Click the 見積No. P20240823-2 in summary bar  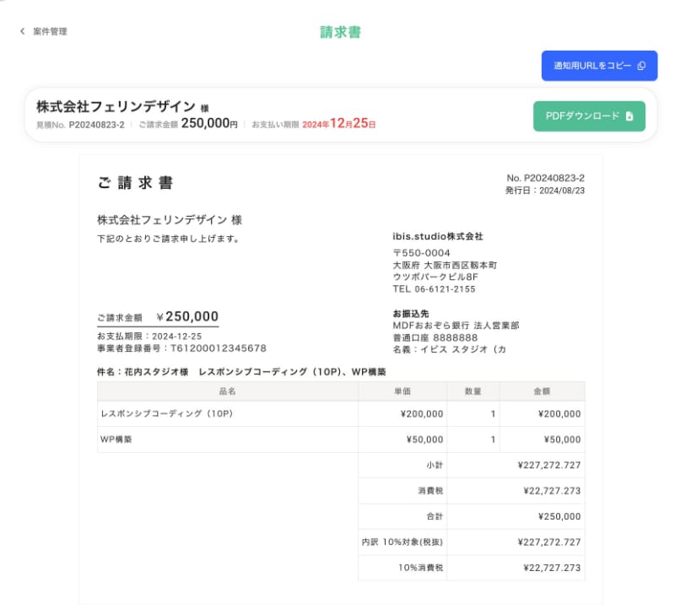coord(80,125)
